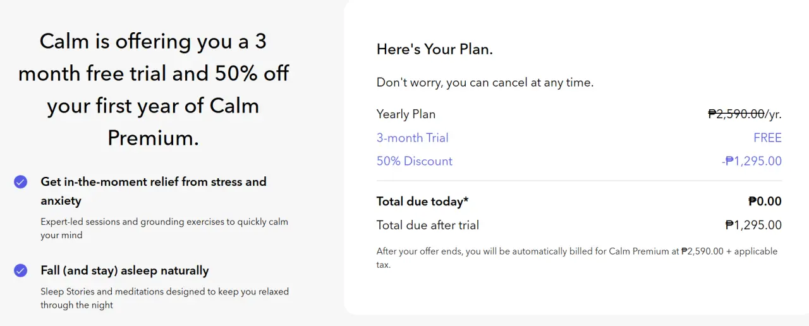Viewport: 809px width, 326px height.
Task: Click the checkmark icon beside stress relief benefit
Action: pyautogui.click(x=21, y=182)
